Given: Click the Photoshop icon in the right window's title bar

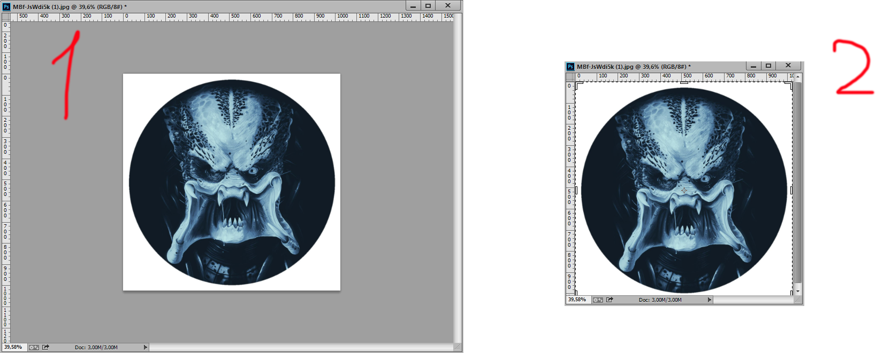Looking at the screenshot, I should (570, 67).
